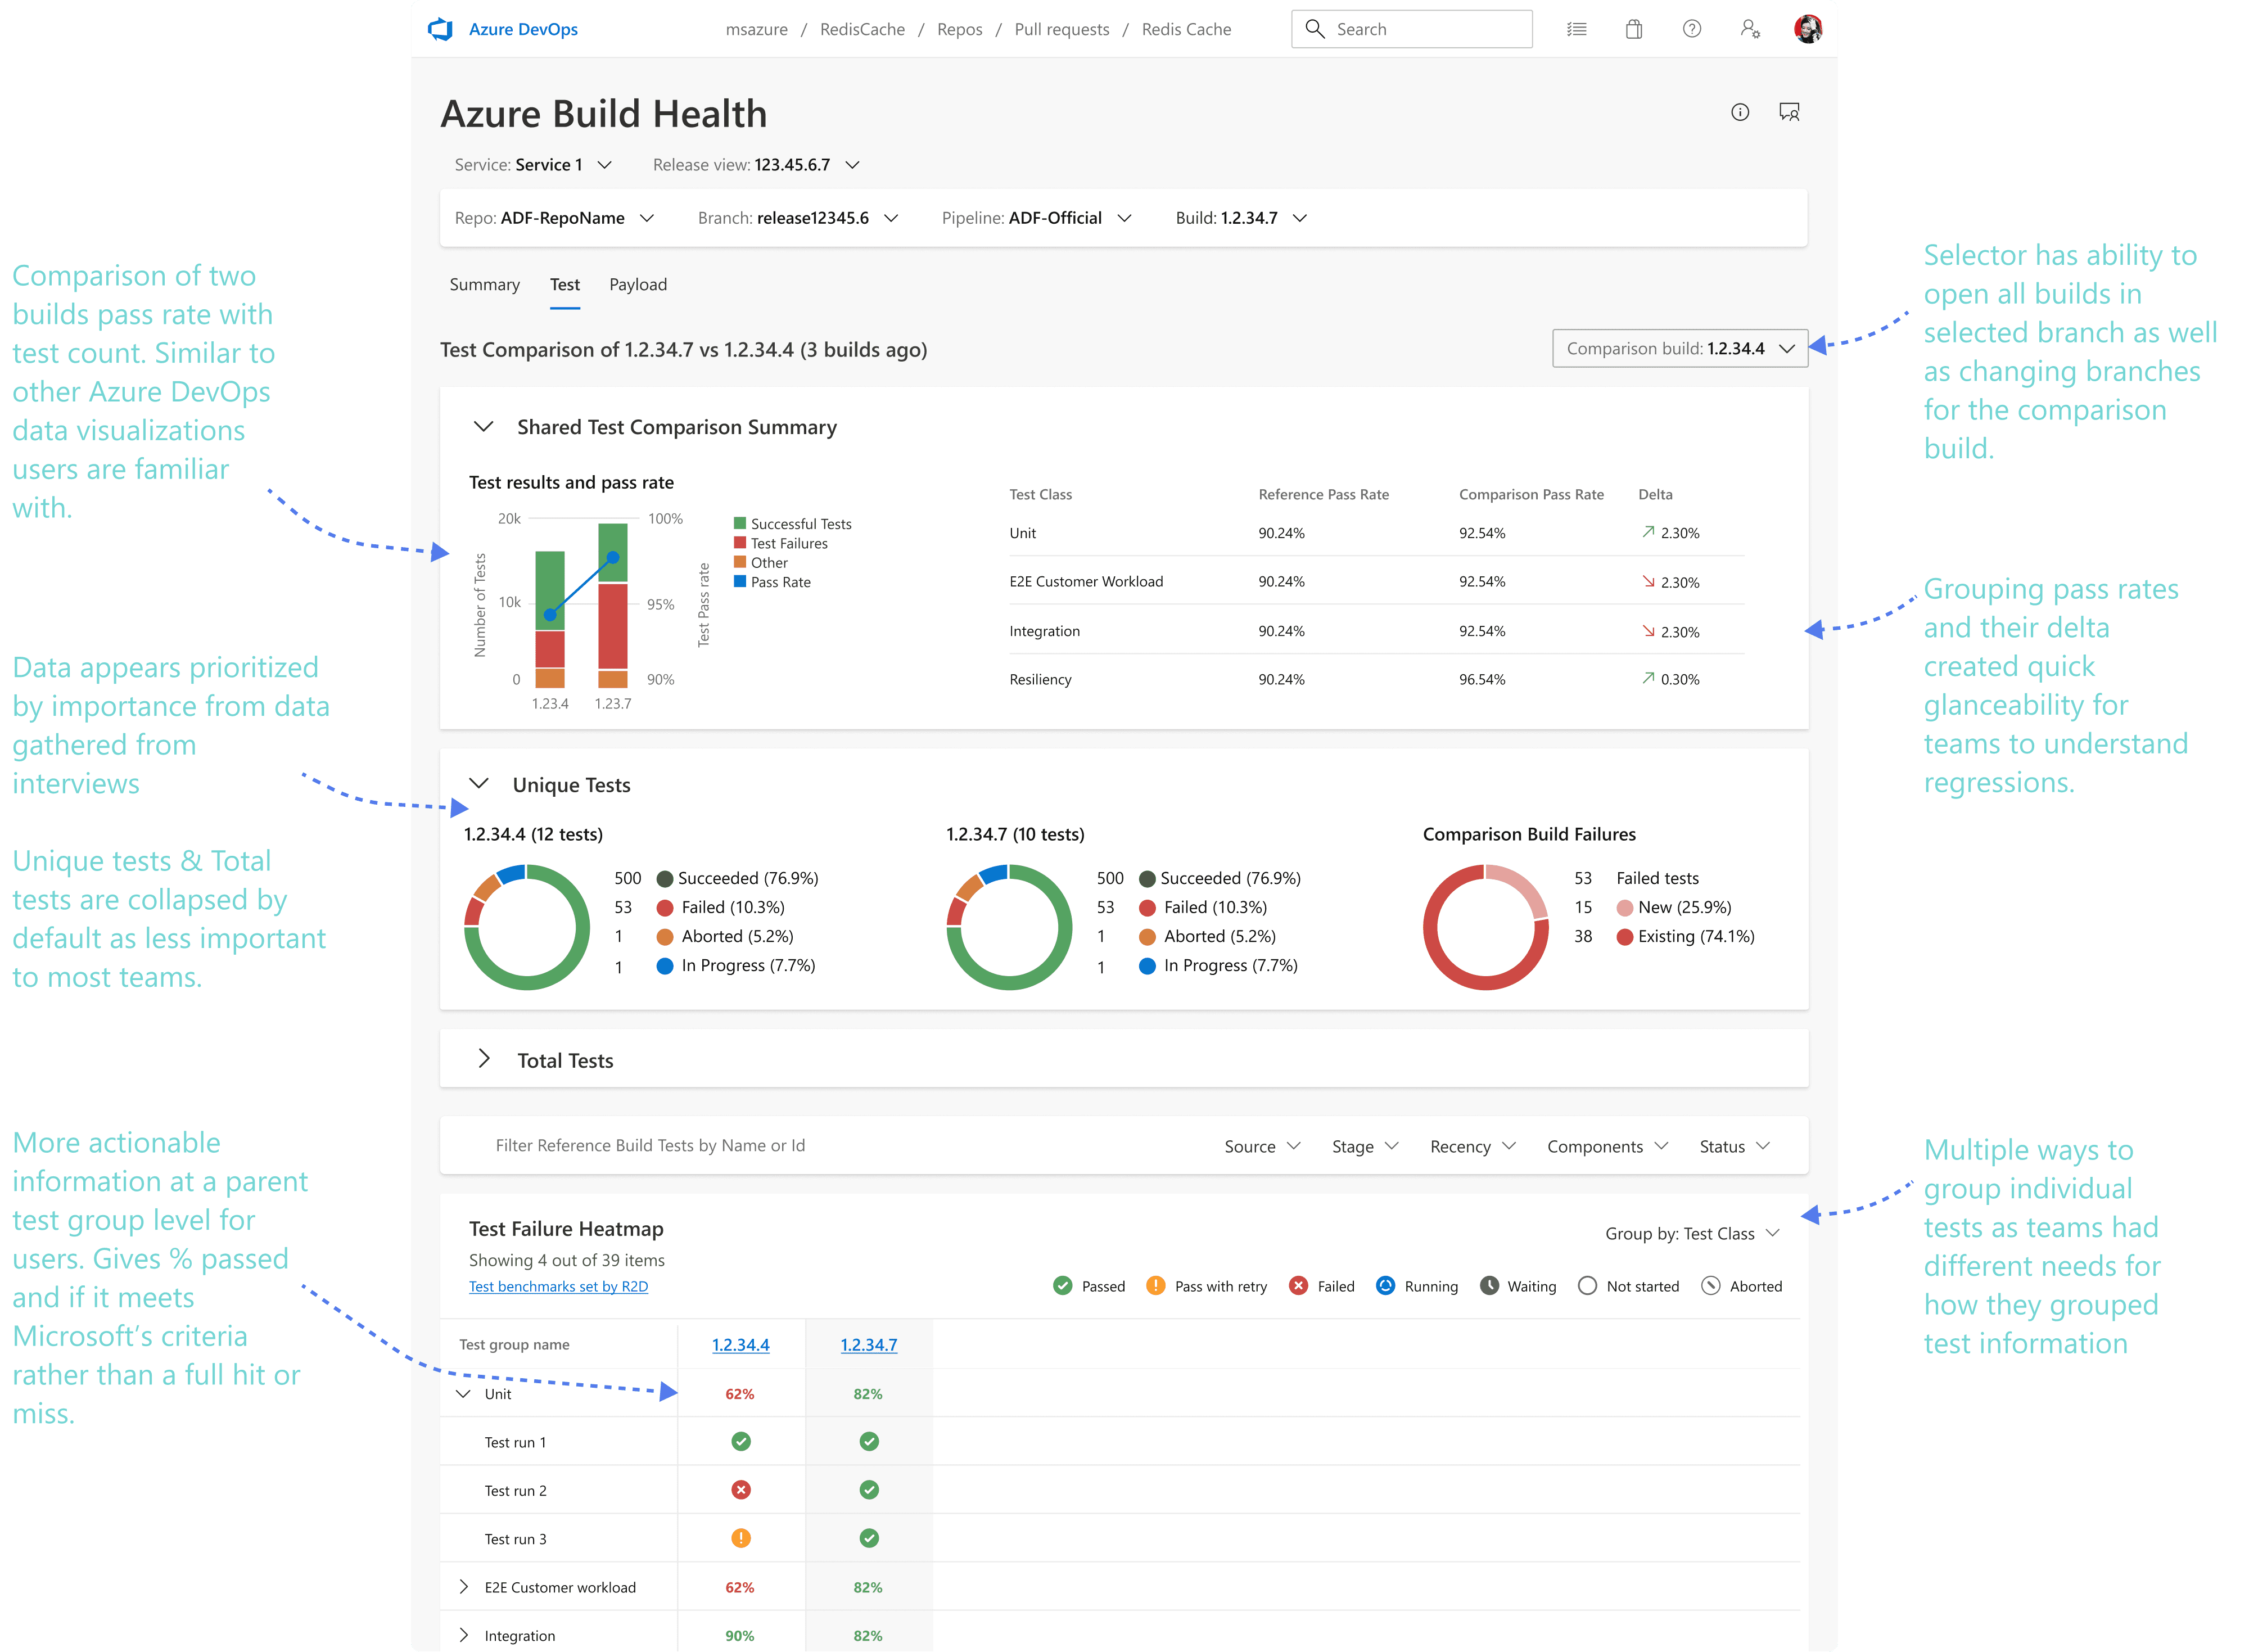Image resolution: width=2249 pixels, height=1652 pixels.
Task: Go to Redis Cache breadcrumb
Action: point(1186,29)
